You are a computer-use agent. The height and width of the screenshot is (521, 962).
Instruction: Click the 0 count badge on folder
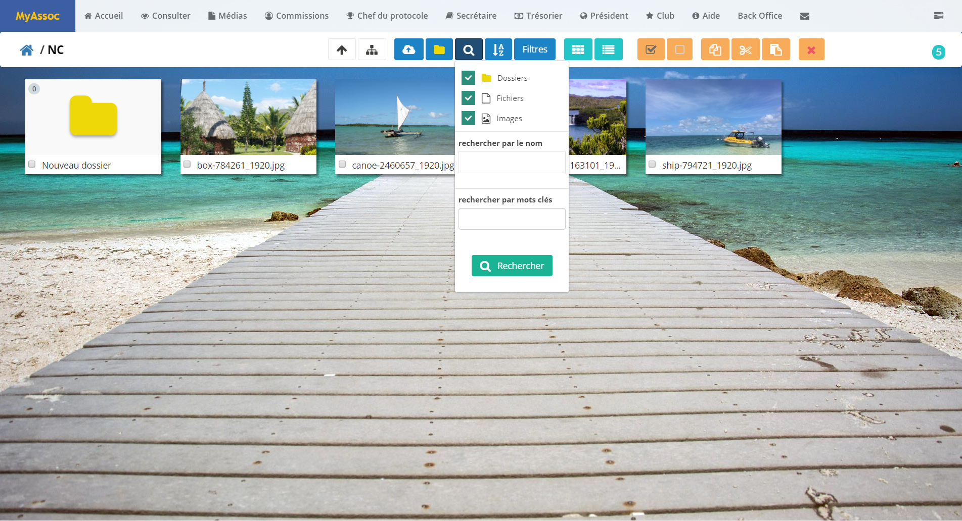click(34, 89)
